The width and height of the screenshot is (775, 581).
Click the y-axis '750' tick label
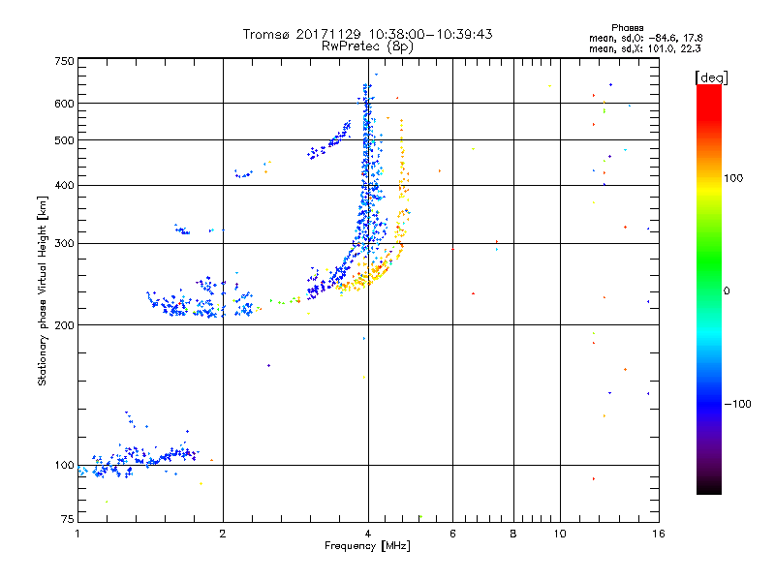[x=64, y=61]
